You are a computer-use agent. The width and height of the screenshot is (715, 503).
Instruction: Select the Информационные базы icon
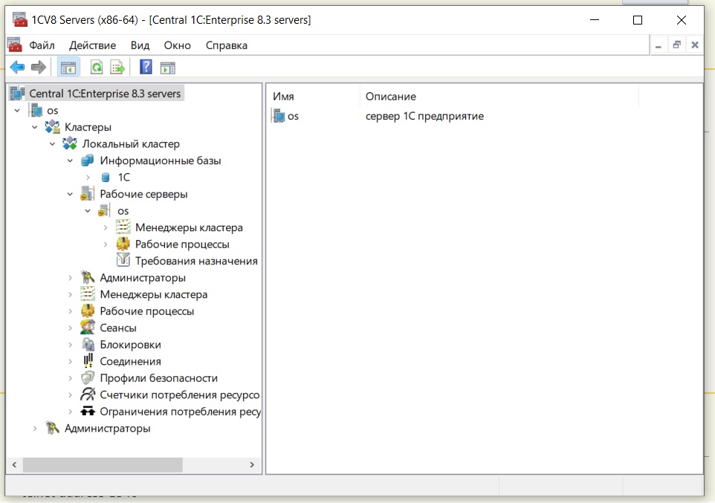pyautogui.click(x=87, y=160)
